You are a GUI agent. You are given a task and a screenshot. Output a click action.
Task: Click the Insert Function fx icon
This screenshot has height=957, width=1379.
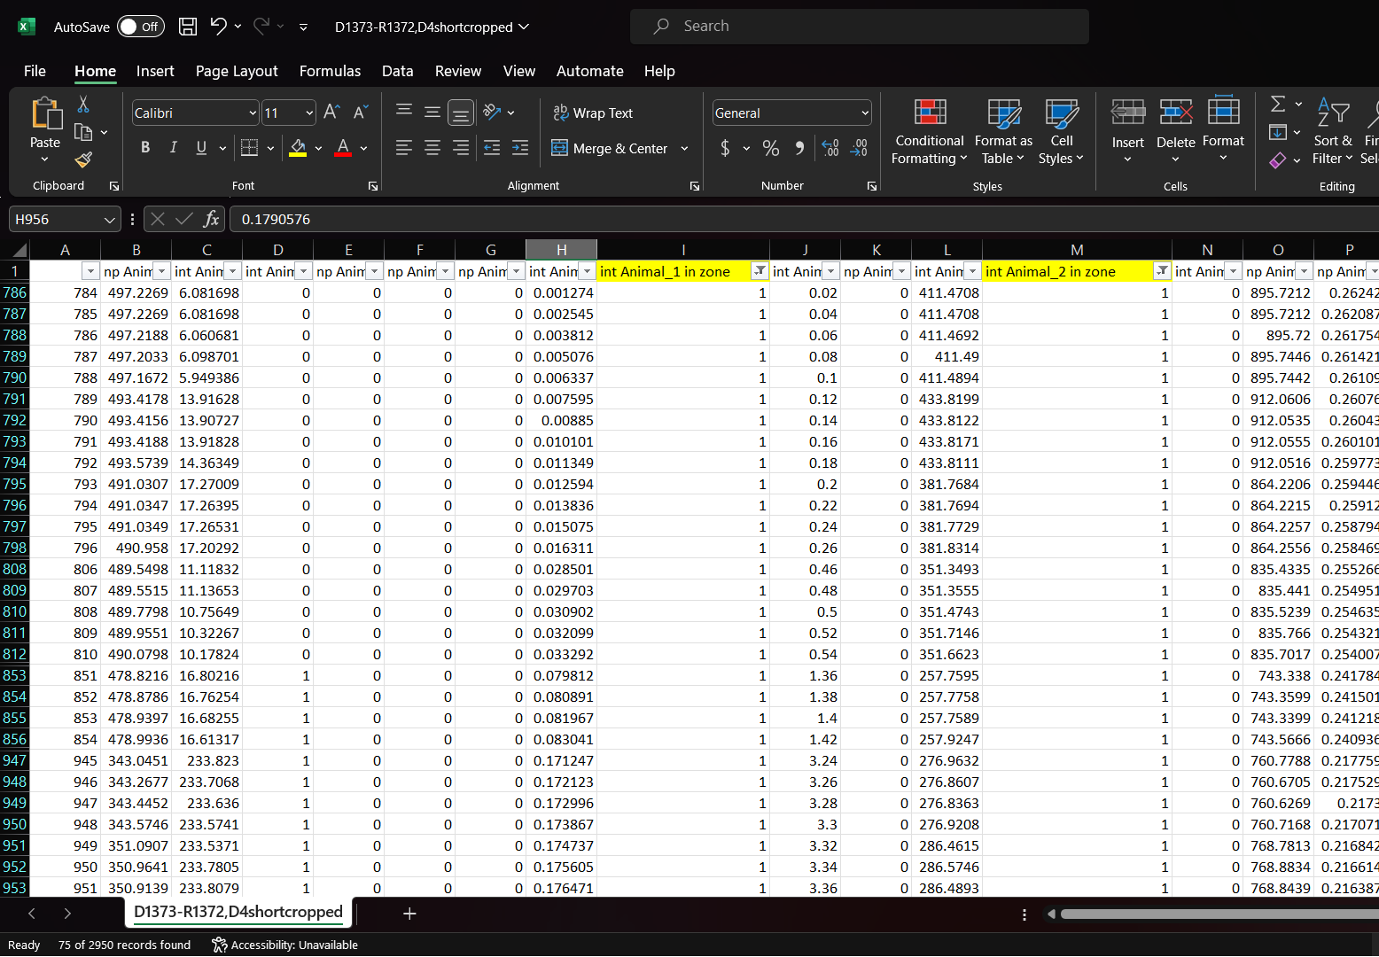click(211, 219)
